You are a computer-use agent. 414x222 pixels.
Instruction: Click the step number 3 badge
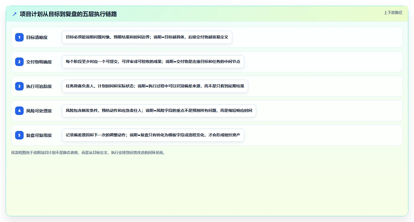pyautogui.click(x=19, y=86)
